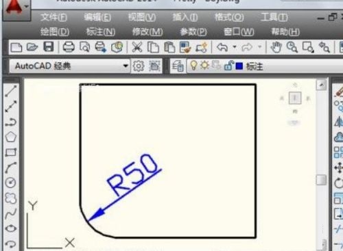Open the Layer Properties Manager icon

click(178, 66)
